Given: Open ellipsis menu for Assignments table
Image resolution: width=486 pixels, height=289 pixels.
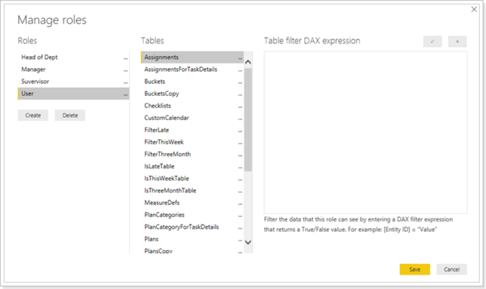Looking at the screenshot, I should point(240,58).
